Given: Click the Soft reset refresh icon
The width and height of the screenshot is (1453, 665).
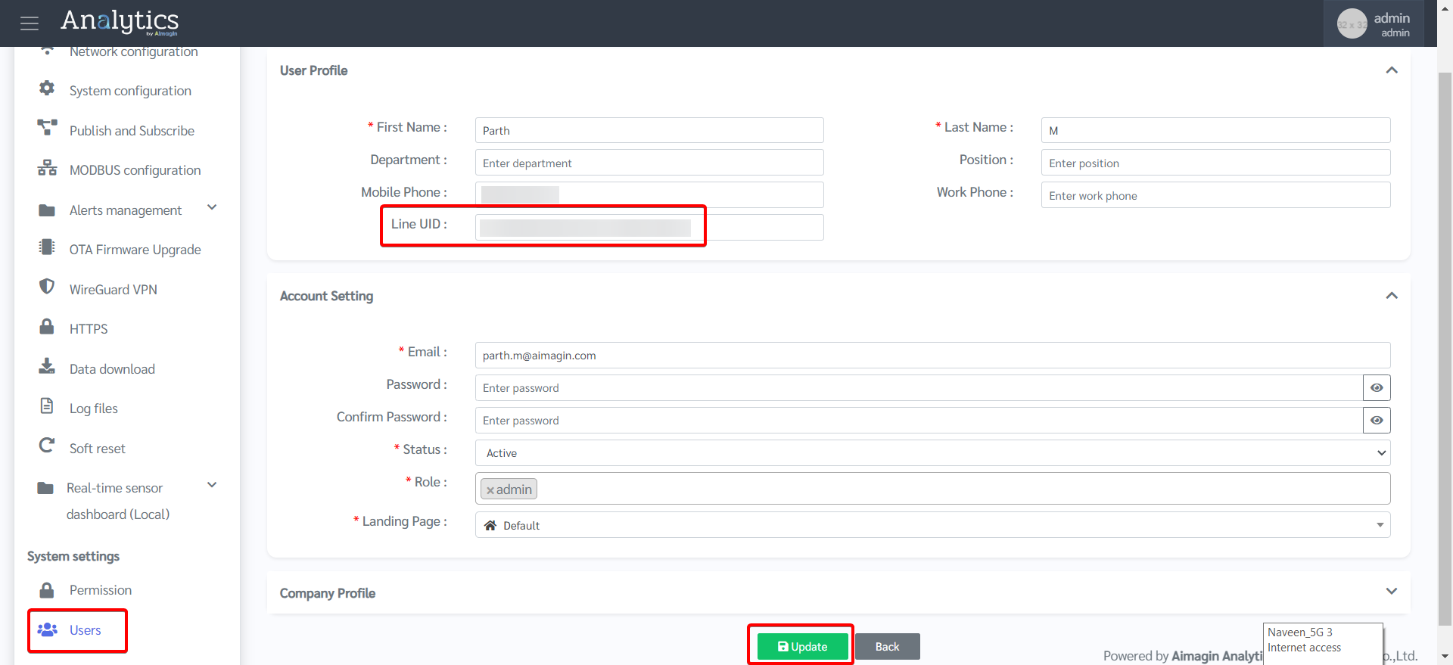Looking at the screenshot, I should point(47,446).
